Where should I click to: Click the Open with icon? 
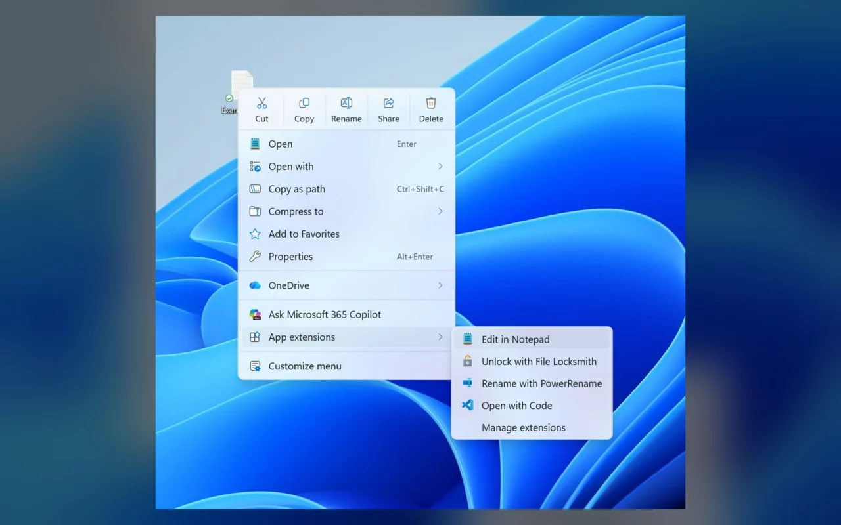click(x=255, y=167)
